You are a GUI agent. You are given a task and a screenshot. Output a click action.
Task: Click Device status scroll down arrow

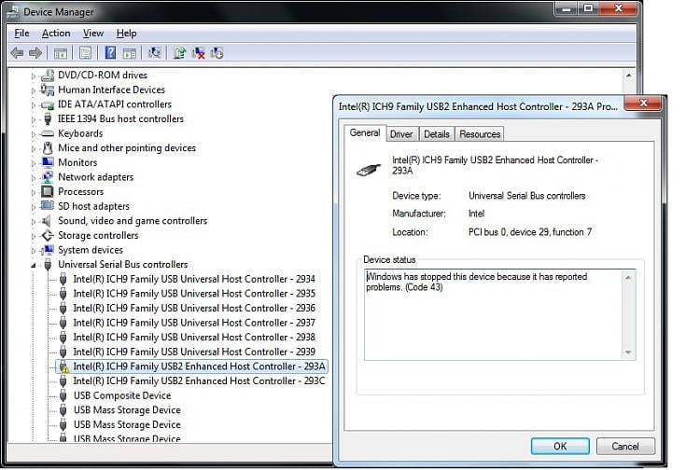coord(628,352)
